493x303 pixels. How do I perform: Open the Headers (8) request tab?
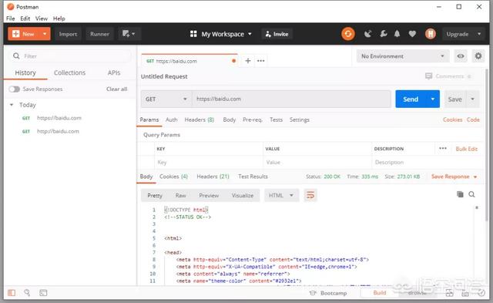199,120
